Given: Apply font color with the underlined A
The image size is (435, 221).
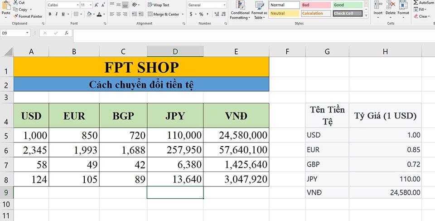Looking at the screenshot, I should point(99,14).
